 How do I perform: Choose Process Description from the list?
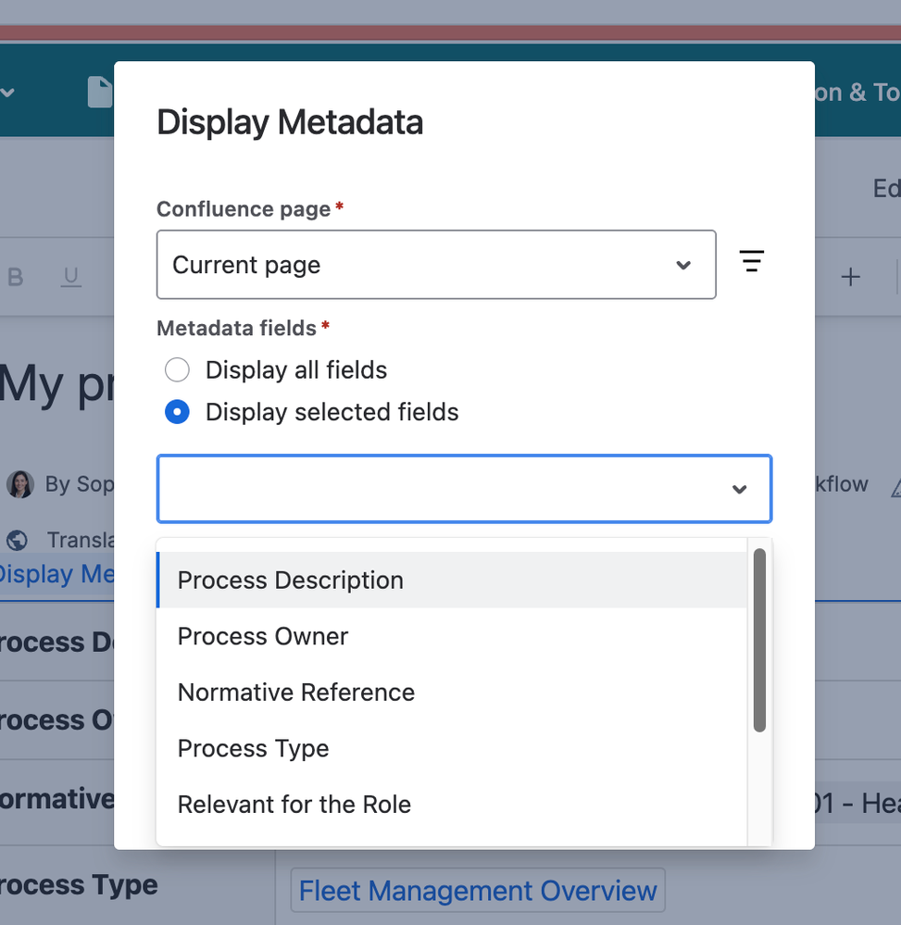coord(451,580)
